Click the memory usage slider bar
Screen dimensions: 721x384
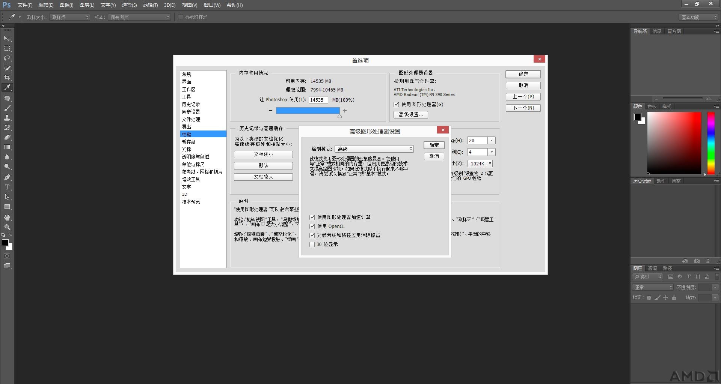[308, 111]
